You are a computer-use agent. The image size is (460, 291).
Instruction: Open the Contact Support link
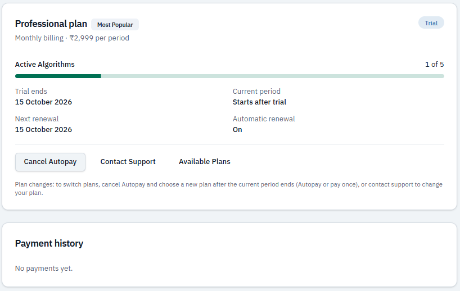[x=128, y=162]
